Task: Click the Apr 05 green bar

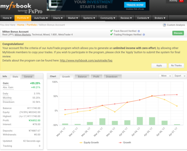Action: (x=152, y=121)
